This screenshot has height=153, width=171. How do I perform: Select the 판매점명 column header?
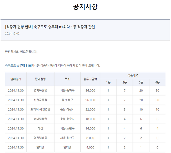click(40, 79)
